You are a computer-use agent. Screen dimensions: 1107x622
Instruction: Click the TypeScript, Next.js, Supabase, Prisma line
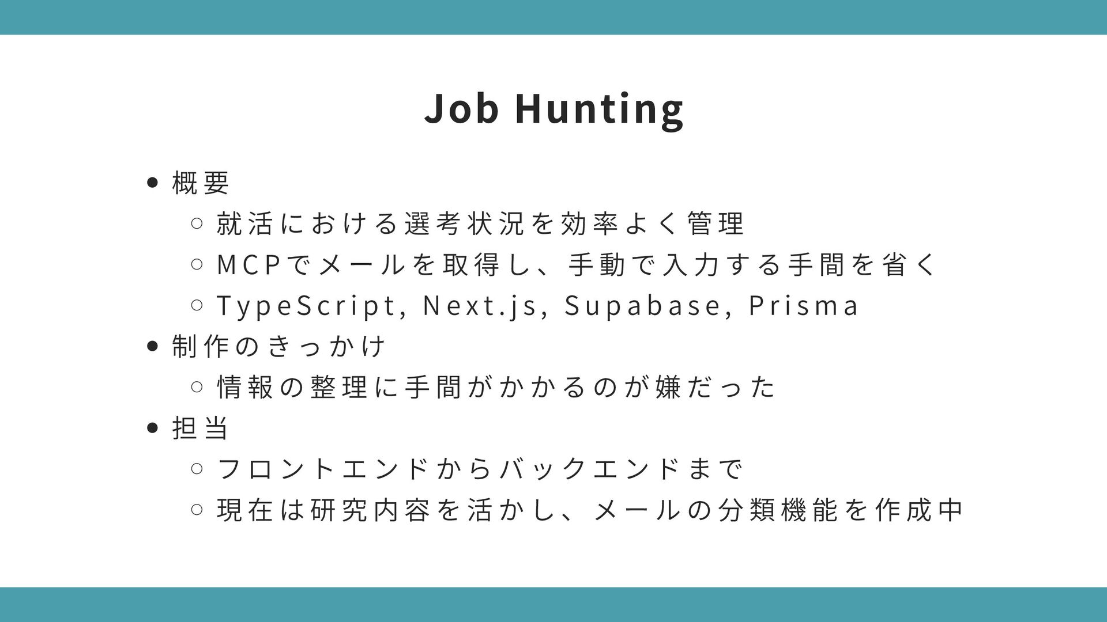point(537,305)
